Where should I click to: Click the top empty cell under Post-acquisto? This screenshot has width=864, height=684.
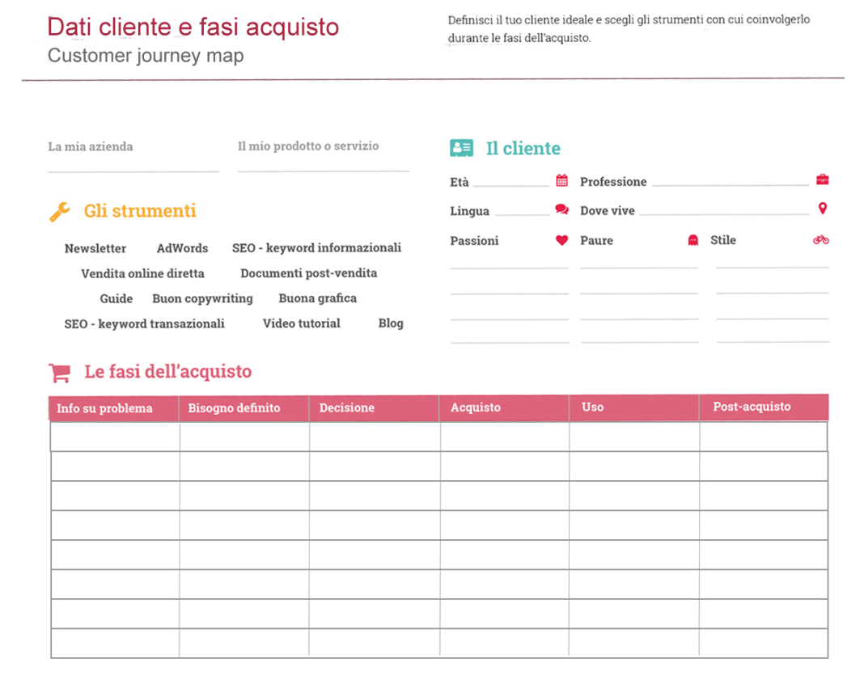pos(763,437)
